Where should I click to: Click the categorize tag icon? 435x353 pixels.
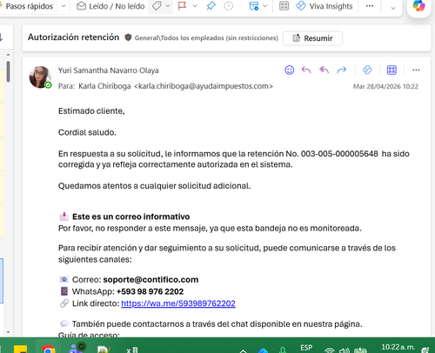[157, 6]
